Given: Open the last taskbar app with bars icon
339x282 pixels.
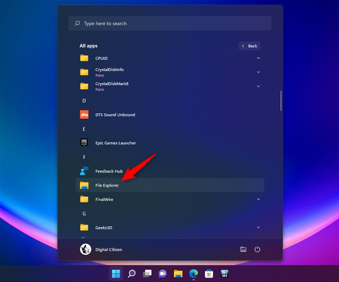Looking at the screenshot, I should coord(224,274).
